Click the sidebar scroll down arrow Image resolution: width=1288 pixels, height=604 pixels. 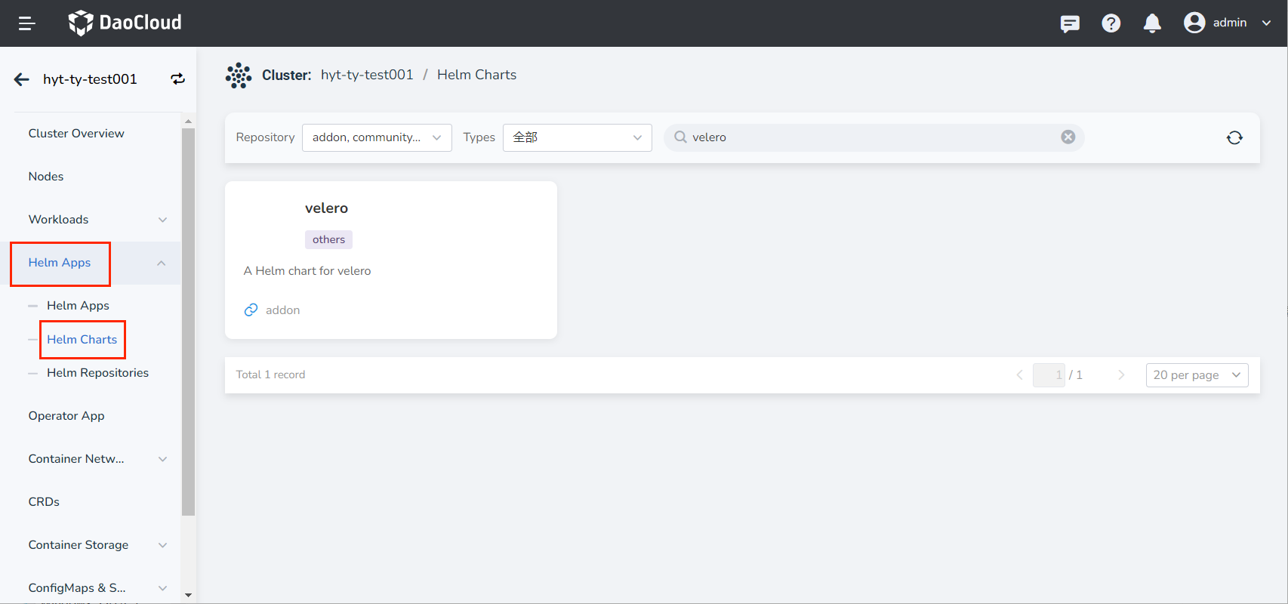pyautogui.click(x=188, y=595)
